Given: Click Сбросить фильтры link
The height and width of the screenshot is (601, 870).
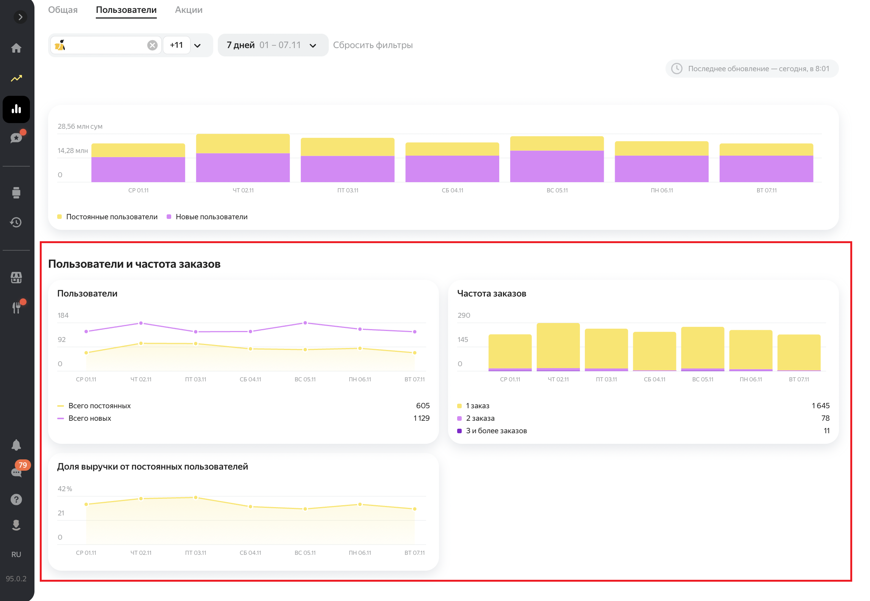Looking at the screenshot, I should 373,45.
